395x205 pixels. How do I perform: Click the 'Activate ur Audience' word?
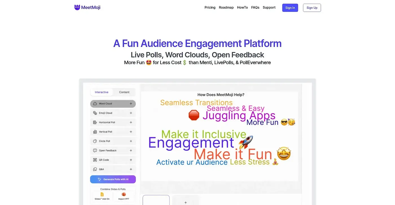(x=192, y=162)
